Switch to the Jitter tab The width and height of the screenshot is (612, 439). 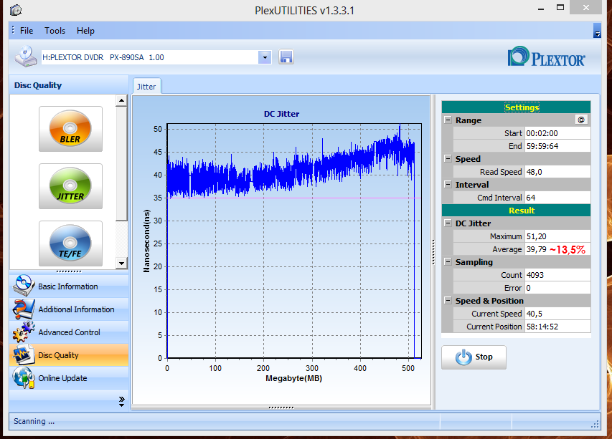146,87
